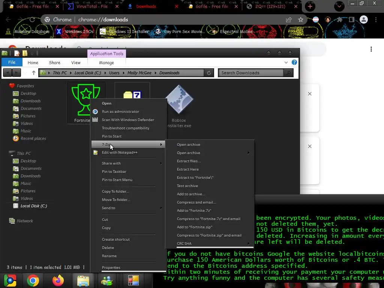This screenshot has width=384, height=288.
Task: Select Local Disk (C:) in the sidebar
Action: coord(30,206)
